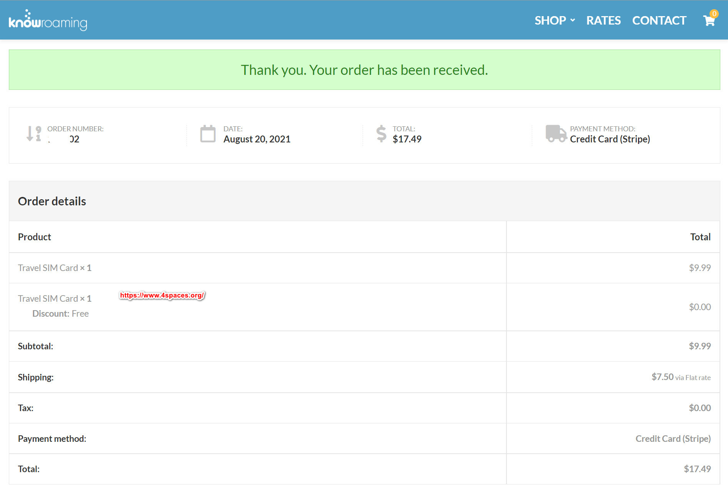Click the 4spaces.org URL watermark
This screenshot has width=728, height=504.
point(162,295)
